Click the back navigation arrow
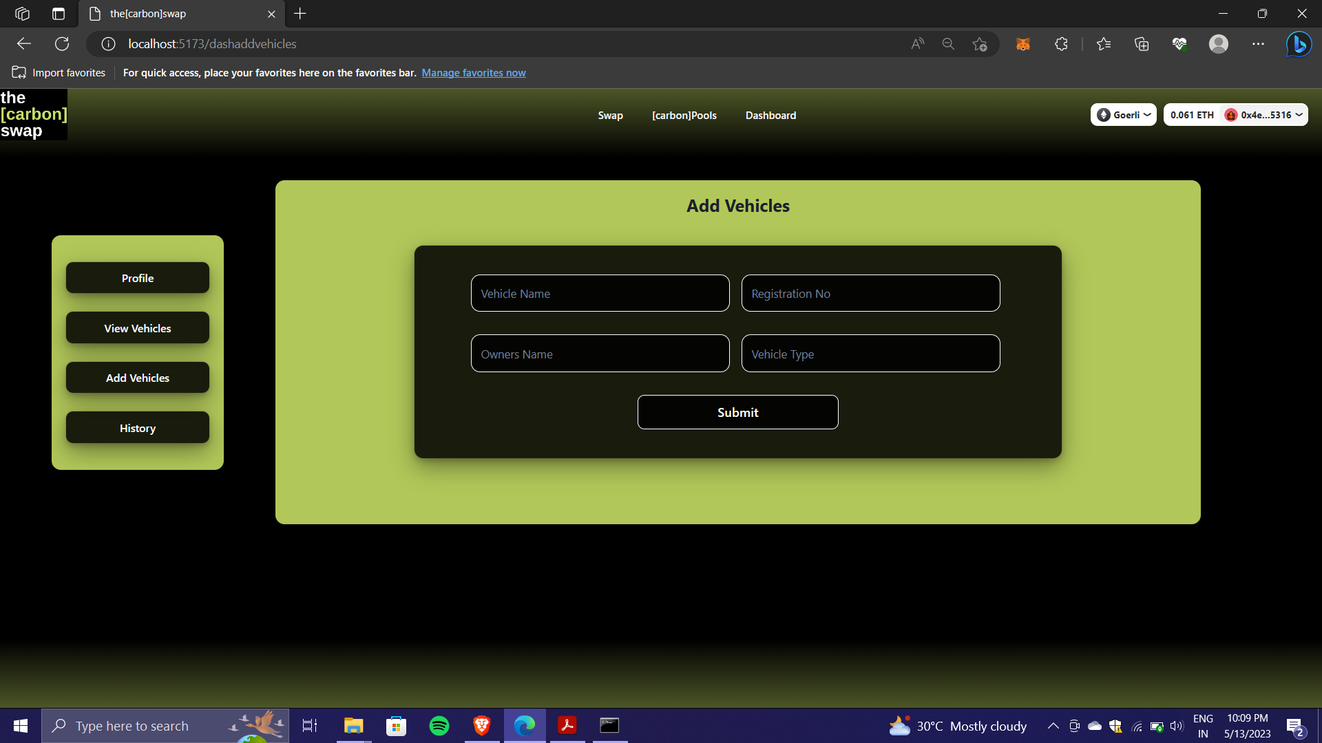The height and width of the screenshot is (743, 1322). [23, 43]
